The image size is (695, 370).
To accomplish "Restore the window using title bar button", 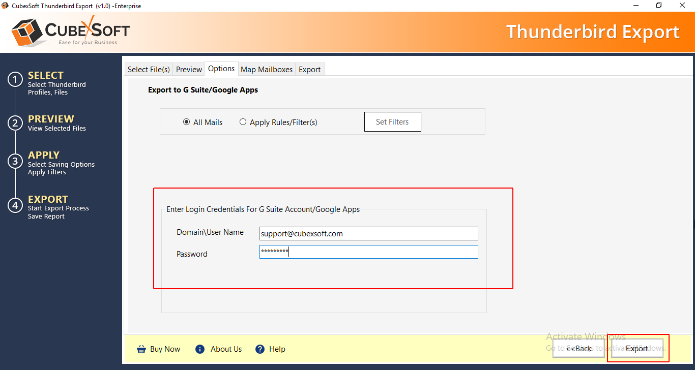I will 659,6.
